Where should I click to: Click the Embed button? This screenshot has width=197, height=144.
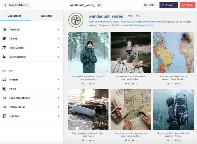169,5
